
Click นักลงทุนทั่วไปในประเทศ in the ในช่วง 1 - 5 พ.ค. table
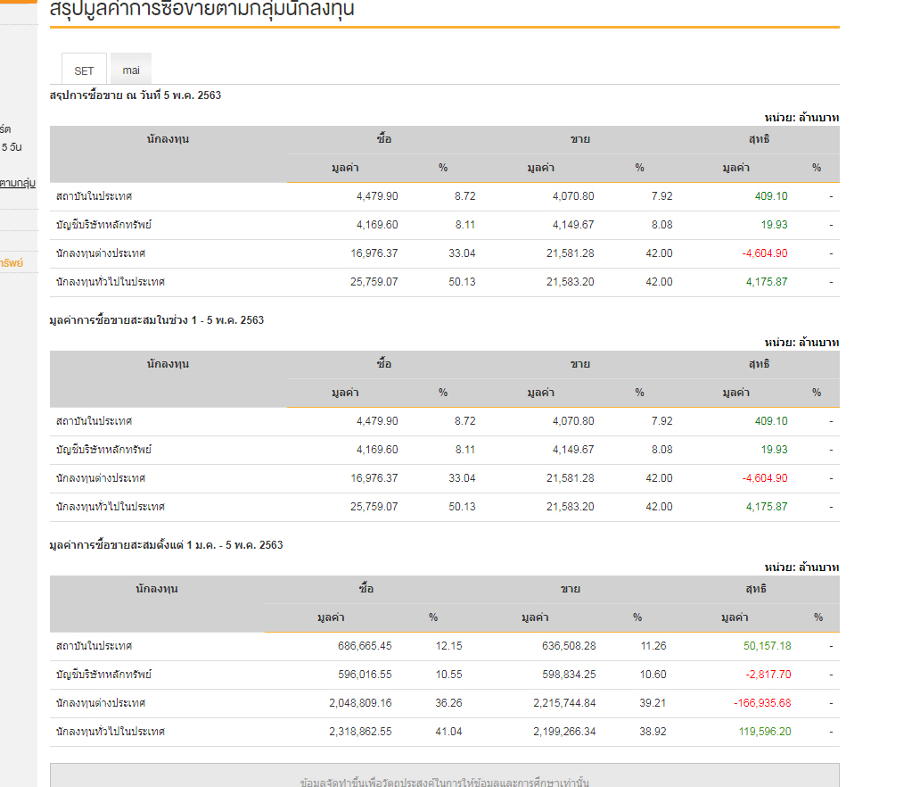point(111,507)
